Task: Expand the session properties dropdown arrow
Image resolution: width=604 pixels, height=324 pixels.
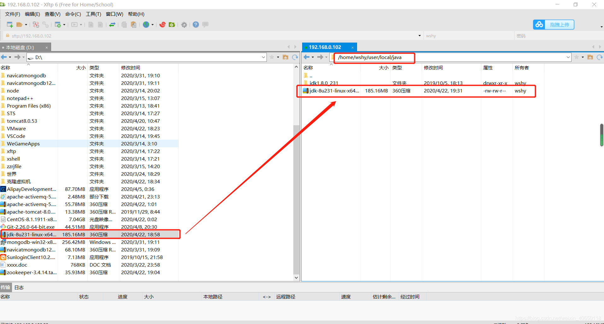Action: pyautogui.click(x=64, y=25)
